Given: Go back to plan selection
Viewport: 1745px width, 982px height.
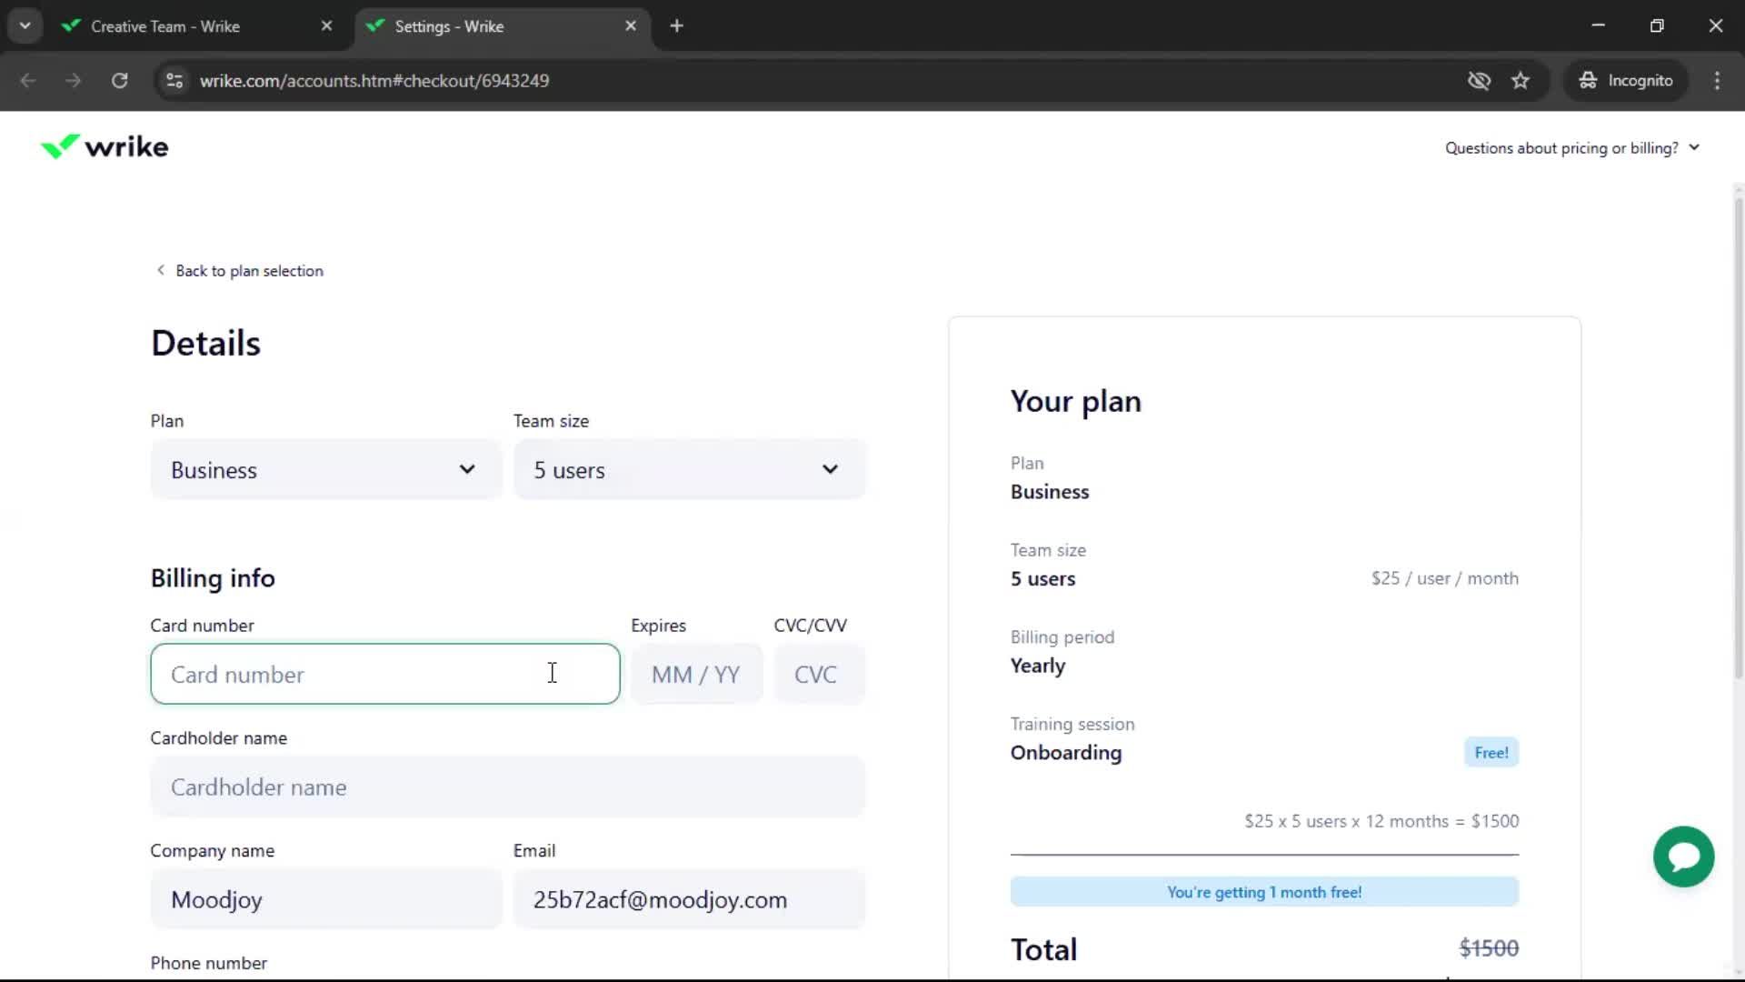Looking at the screenshot, I should click(240, 271).
